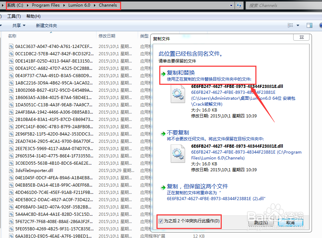Select file name 5A4A4C8D-81A4-4A1E-828D-53C15D...
The width and height of the screenshot is (322, 238).
[54, 214]
